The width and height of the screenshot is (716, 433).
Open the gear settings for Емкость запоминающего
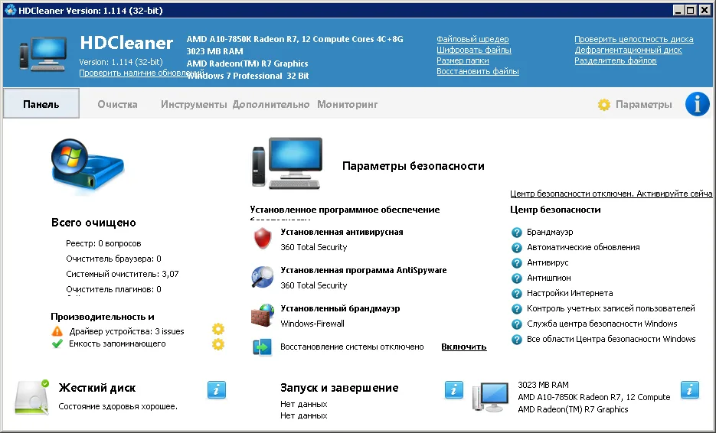pos(218,344)
